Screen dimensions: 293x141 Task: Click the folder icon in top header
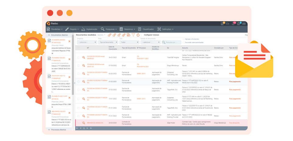click(x=228, y=24)
